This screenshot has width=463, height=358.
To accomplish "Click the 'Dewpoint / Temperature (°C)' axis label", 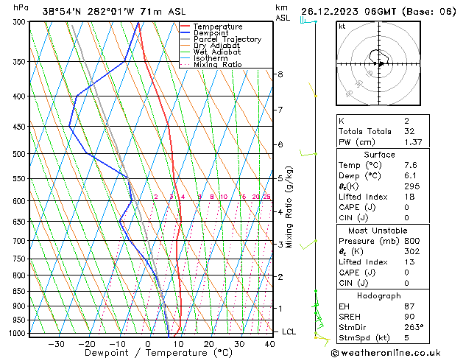I will coord(149,353).
